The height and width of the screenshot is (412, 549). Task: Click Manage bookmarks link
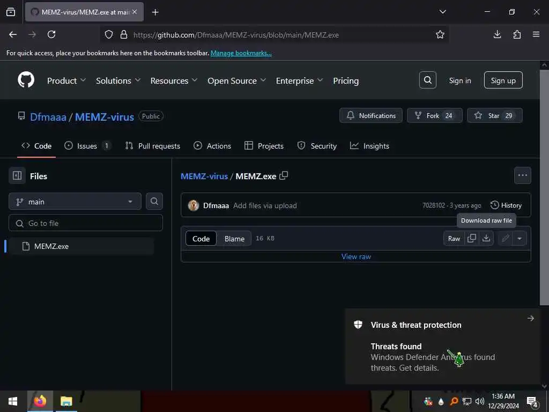(241, 53)
